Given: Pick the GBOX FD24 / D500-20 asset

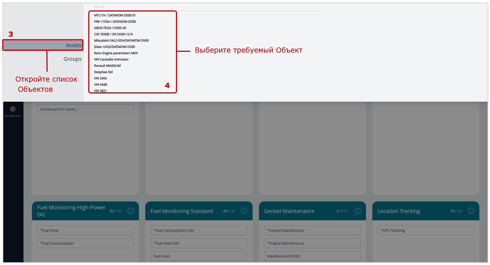Looking at the screenshot, I should click(110, 28).
